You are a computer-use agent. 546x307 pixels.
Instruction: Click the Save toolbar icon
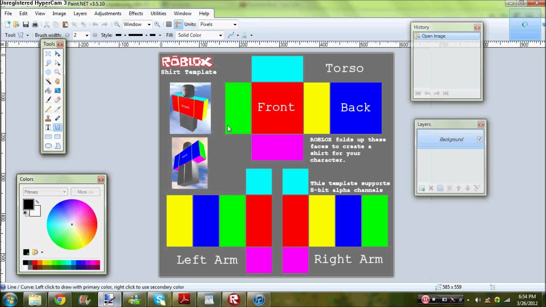tap(26, 24)
